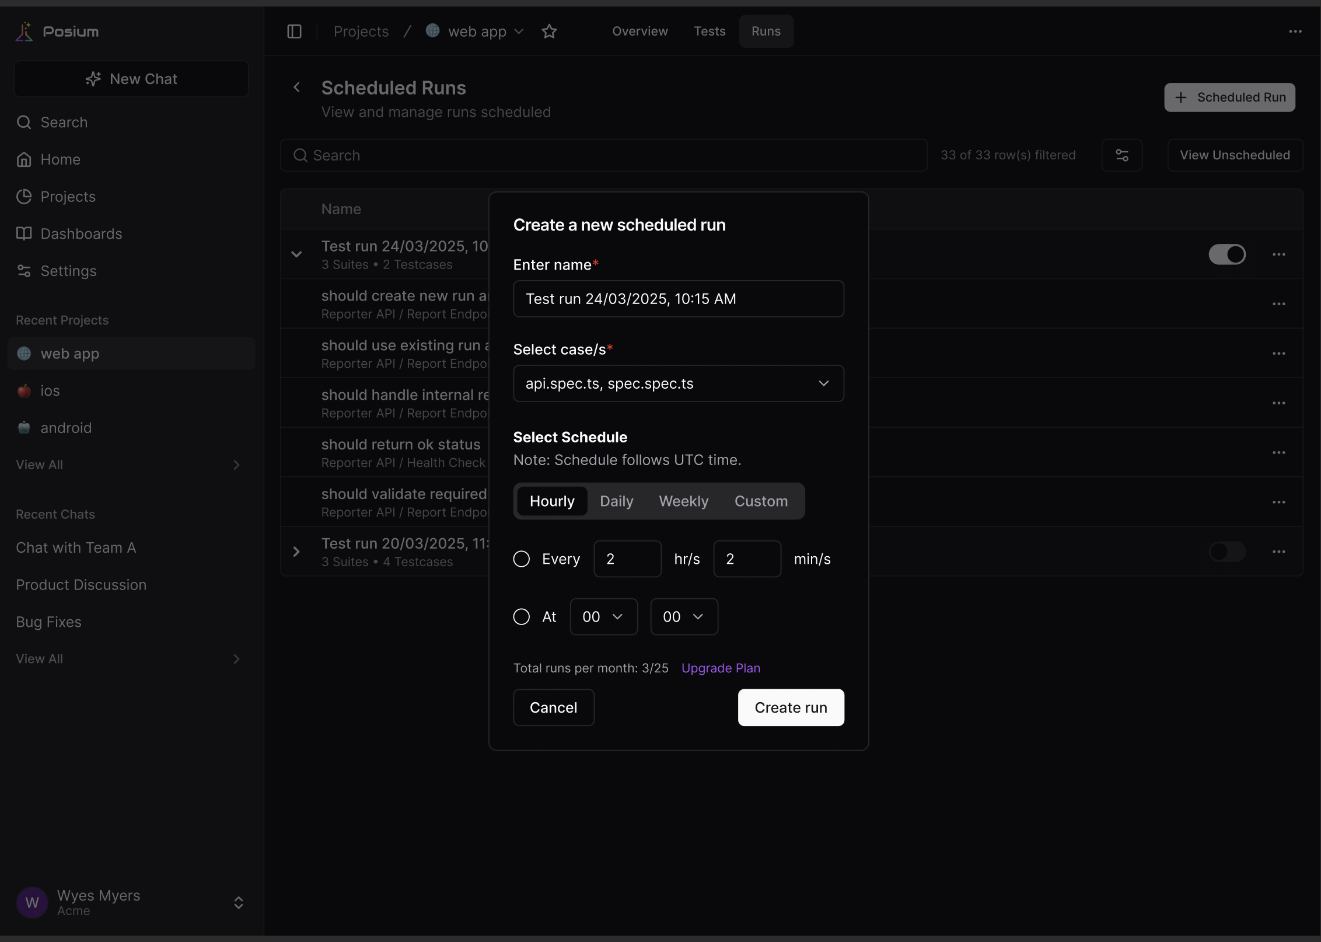Viewport: 1321px width, 942px height.
Task: Star the web app project
Action: click(x=549, y=32)
